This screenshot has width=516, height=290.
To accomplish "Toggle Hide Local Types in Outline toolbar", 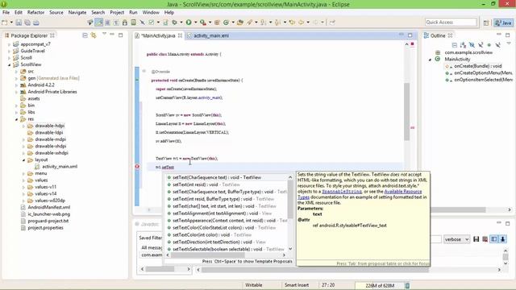I will pos(498,45).
